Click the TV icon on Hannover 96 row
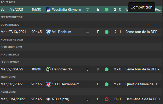This screenshot has height=104, width=163. pyautogui.click(x=88, y=69)
